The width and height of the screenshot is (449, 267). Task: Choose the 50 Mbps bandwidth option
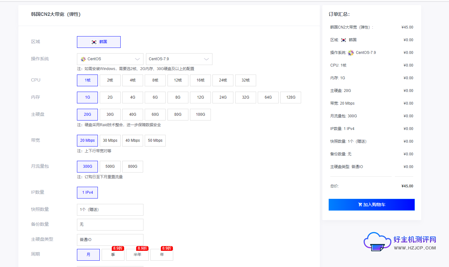[x=155, y=140]
